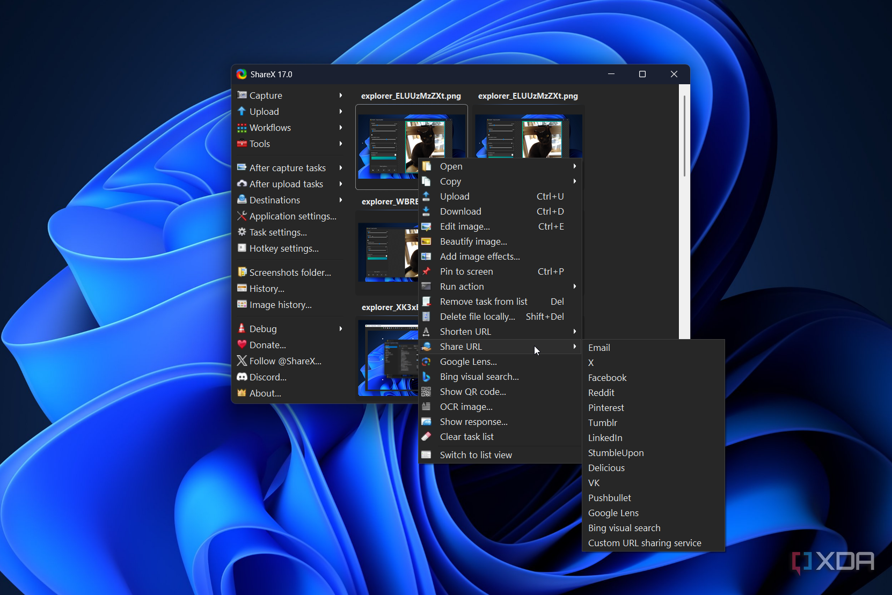Expand the Copy submenu
892x595 pixels.
click(x=574, y=181)
